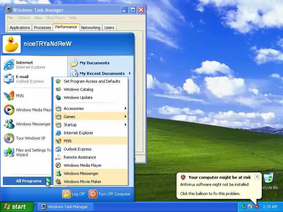Image resolution: width=283 pixels, height=212 pixels.
Task: Click Windows Task Manager taskbar button
Action: [65, 207]
